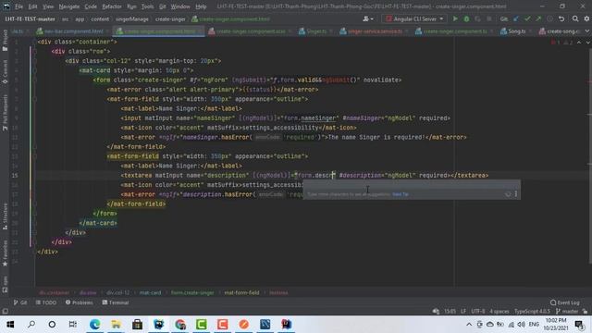
Task: Open Microsoft Edge from taskbar
Action: (x=94, y=325)
